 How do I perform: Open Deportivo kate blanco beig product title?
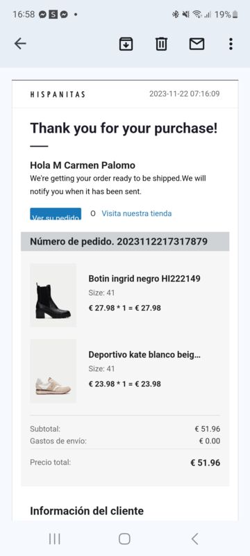click(144, 354)
